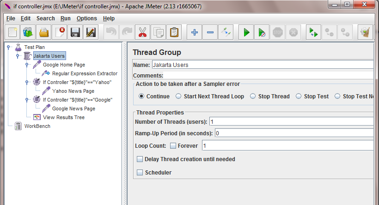379x205 pixels.
Task: Click the Test Plan tree label
Action: click(x=34, y=47)
